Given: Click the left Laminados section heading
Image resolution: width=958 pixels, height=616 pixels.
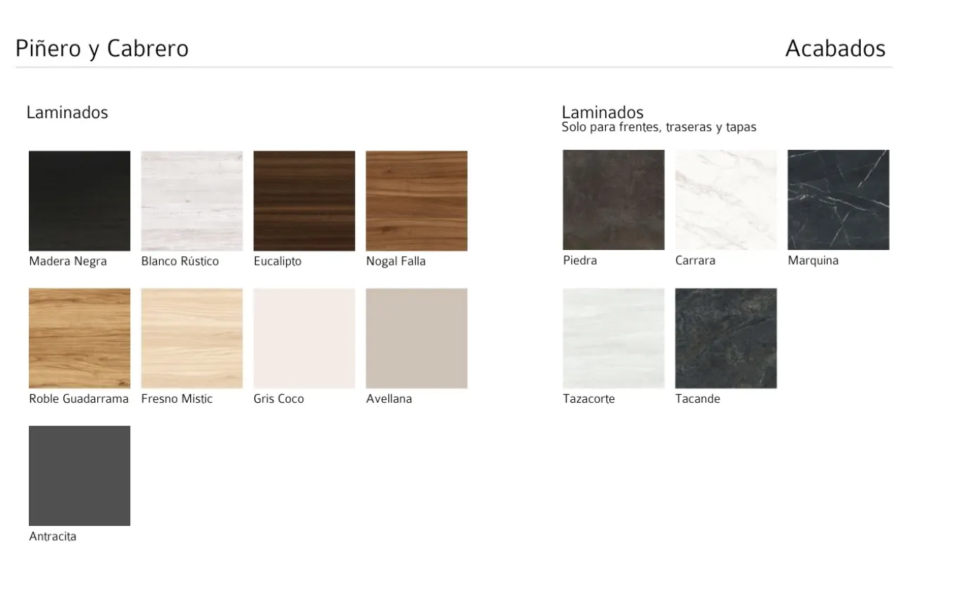Looking at the screenshot, I should coord(67,113).
